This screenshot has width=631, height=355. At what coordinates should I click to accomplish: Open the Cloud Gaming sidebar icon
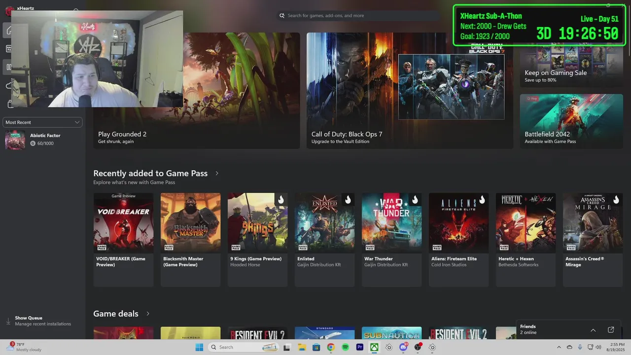click(x=9, y=86)
